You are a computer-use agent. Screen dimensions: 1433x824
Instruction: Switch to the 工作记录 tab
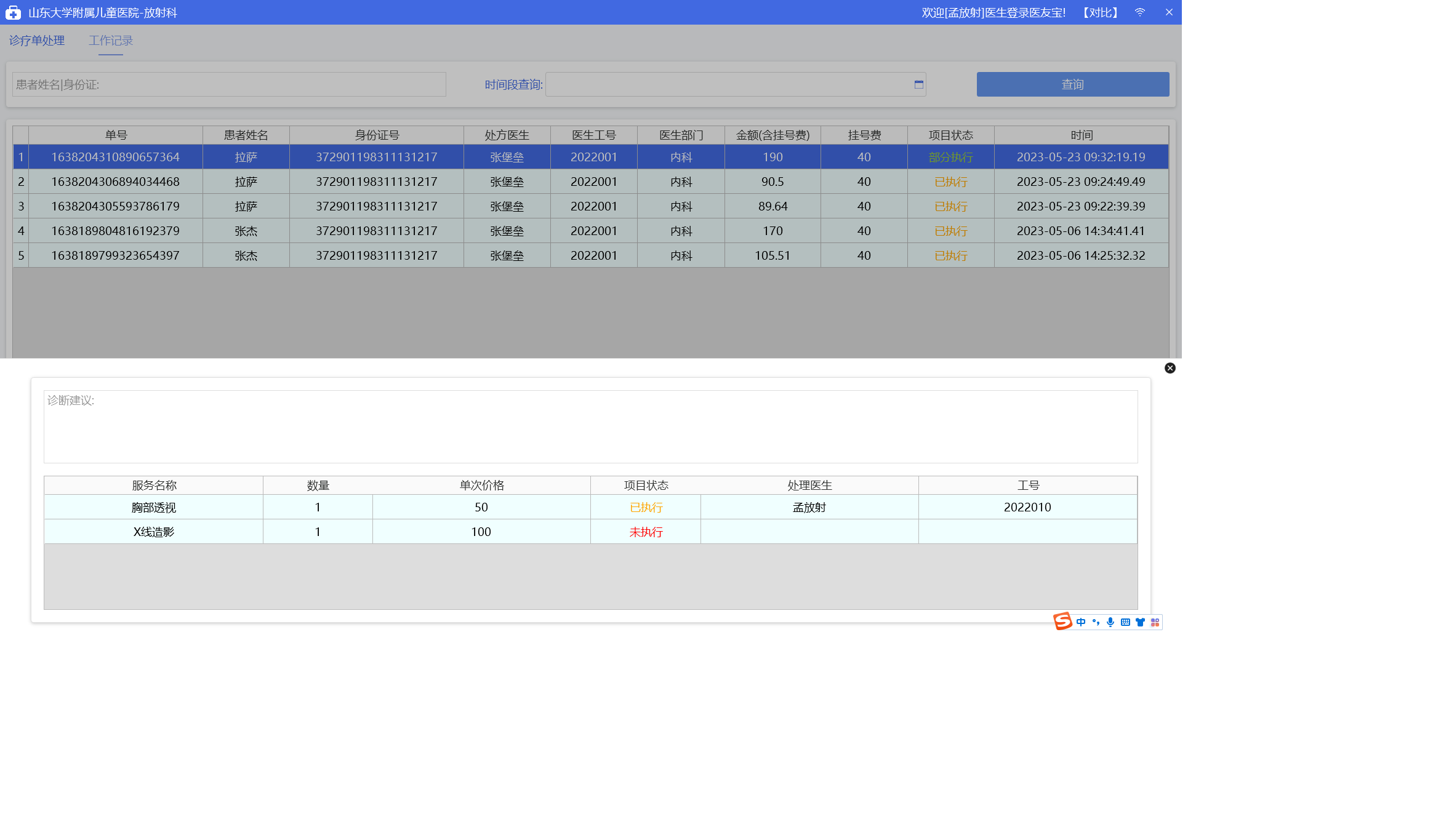(x=111, y=41)
